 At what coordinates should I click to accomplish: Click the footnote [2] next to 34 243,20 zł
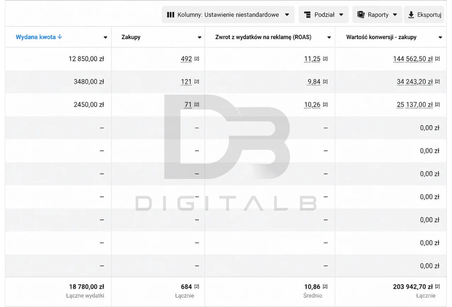coord(437,82)
